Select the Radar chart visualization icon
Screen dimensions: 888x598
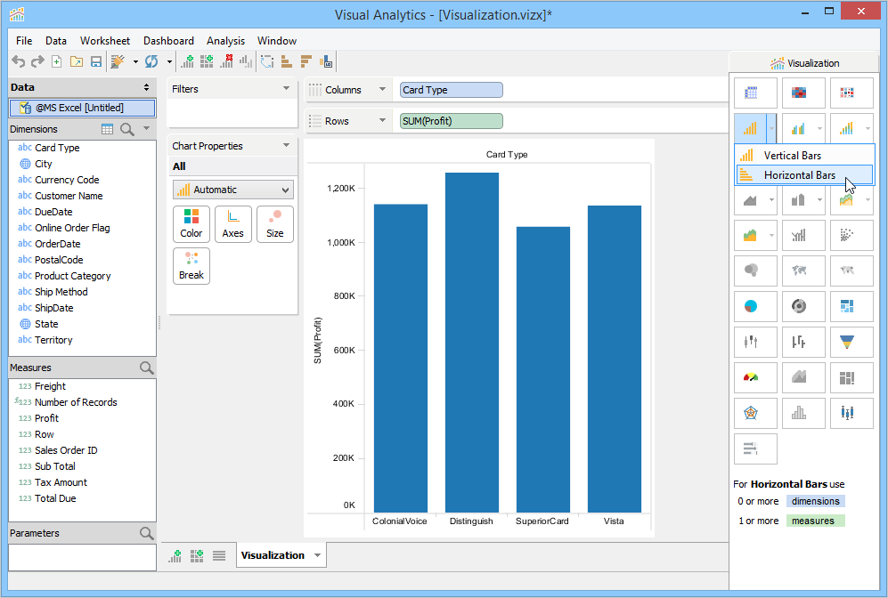[x=751, y=413]
